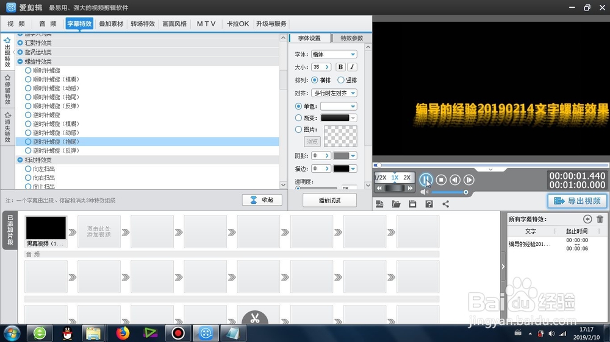Image resolution: width=610 pixels, height=342 pixels.
Task: Click the screen recorder taskbar icon
Action: click(178, 333)
